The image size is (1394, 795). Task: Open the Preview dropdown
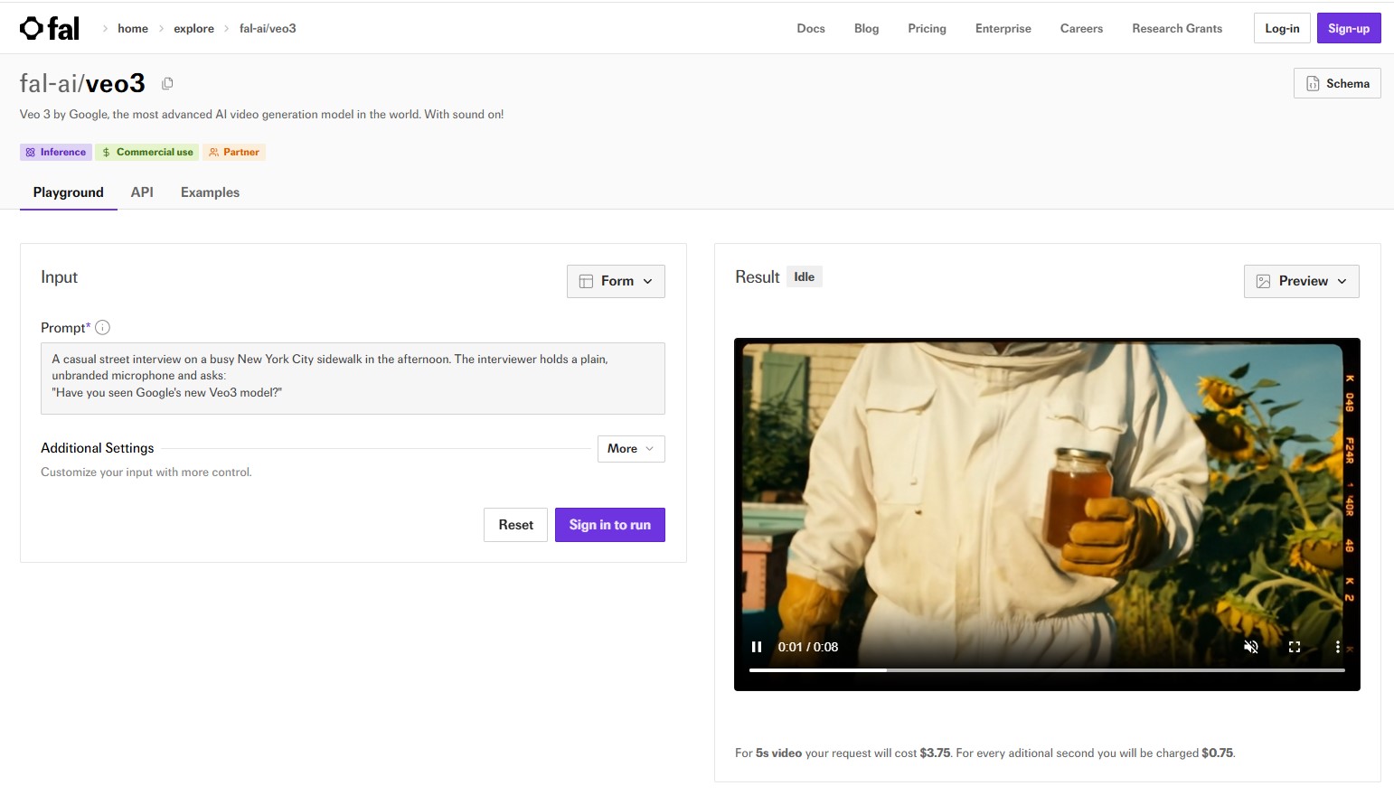pos(1302,281)
